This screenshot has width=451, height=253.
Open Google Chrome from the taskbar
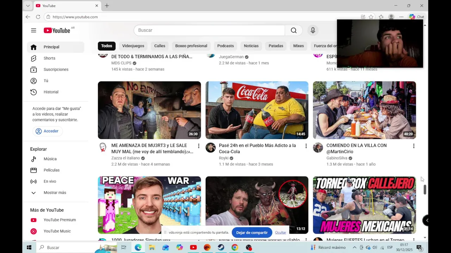235,247
